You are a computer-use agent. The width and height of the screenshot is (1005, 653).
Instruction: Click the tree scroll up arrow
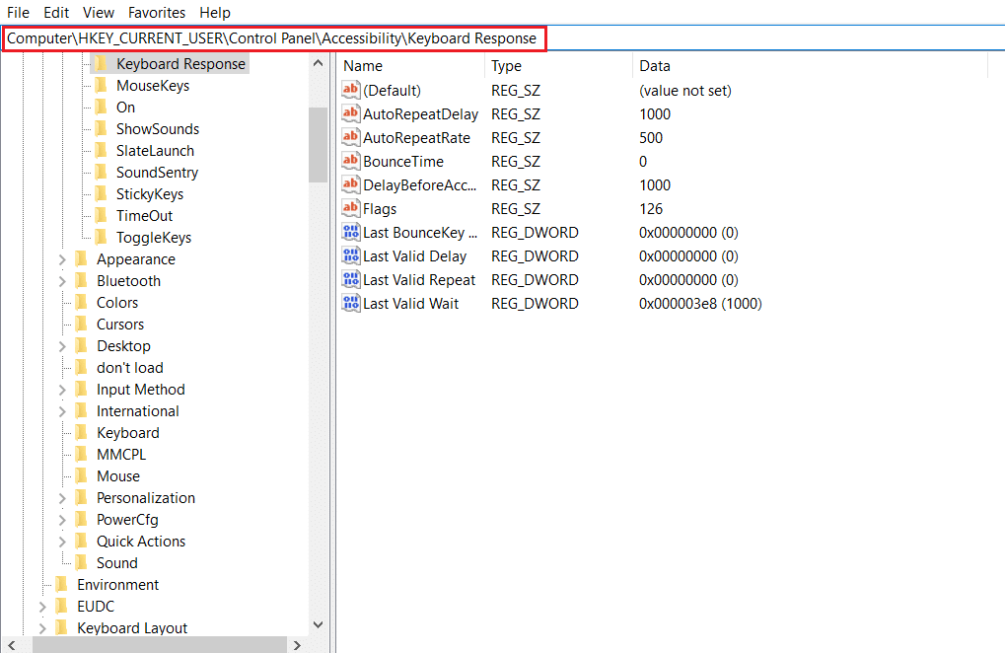318,63
